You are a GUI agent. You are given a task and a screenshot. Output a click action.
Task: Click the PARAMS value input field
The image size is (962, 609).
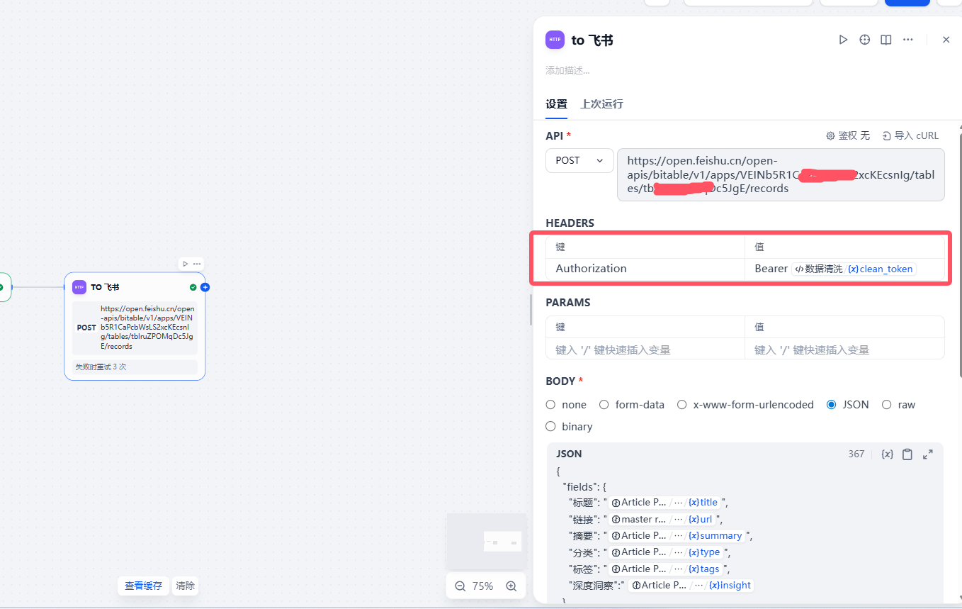coord(844,350)
